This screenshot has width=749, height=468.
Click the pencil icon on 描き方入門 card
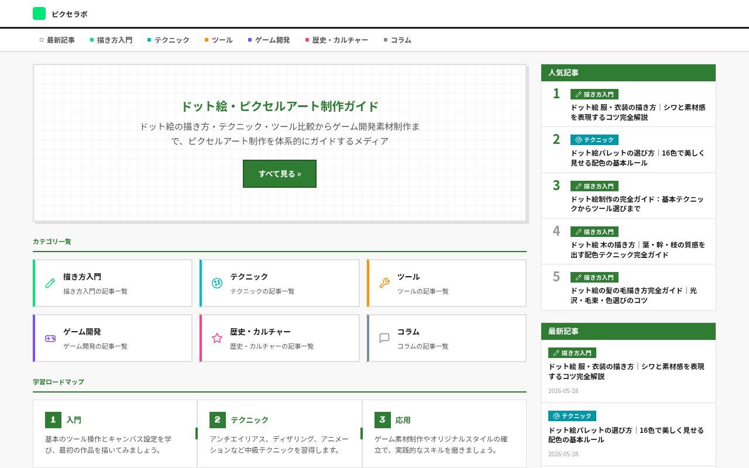tap(50, 283)
